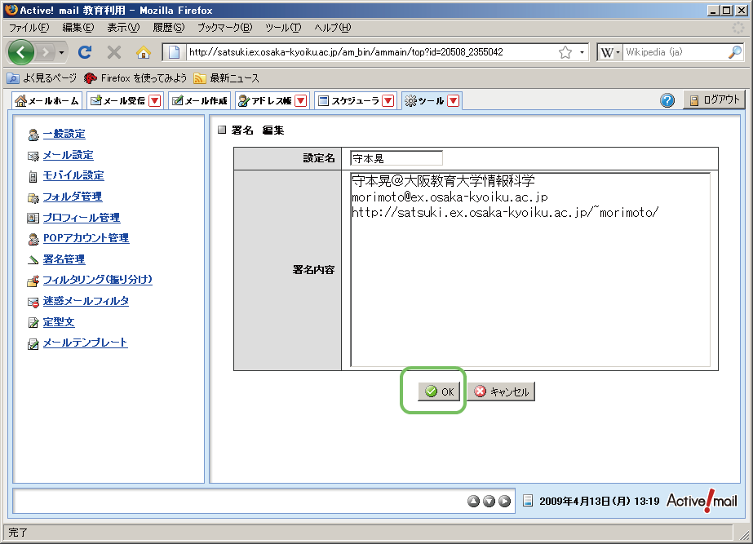Bookmark page with the star icon

pos(565,52)
